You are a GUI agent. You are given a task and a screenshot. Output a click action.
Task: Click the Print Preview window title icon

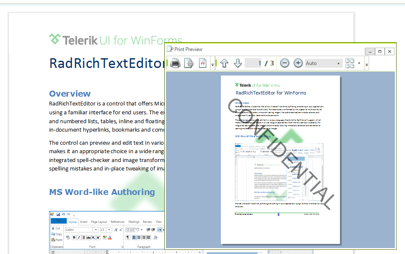click(x=170, y=49)
